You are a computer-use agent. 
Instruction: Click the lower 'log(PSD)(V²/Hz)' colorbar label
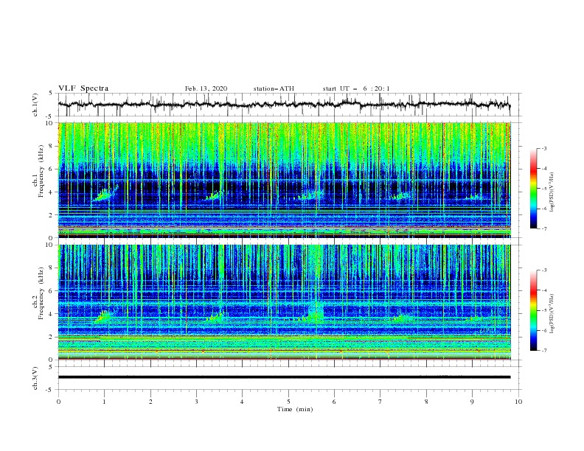click(x=552, y=314)
